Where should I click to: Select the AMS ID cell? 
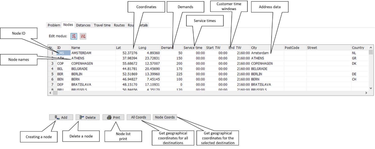63,53
